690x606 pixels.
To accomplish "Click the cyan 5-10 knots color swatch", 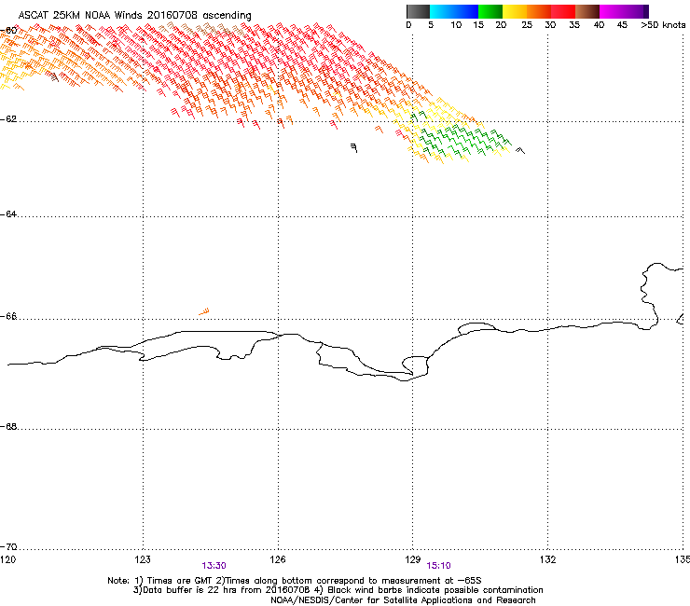I will pyautogui.click(x=442, y=11).
